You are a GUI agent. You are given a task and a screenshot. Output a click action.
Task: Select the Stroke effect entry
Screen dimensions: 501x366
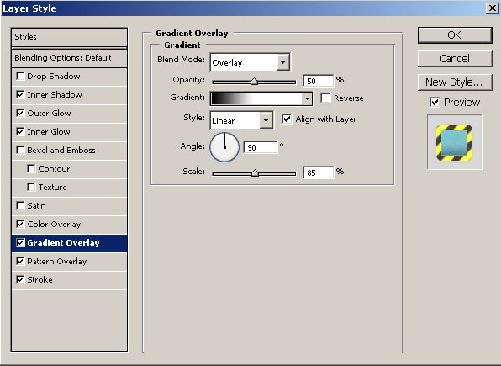(x=69, y=280)
